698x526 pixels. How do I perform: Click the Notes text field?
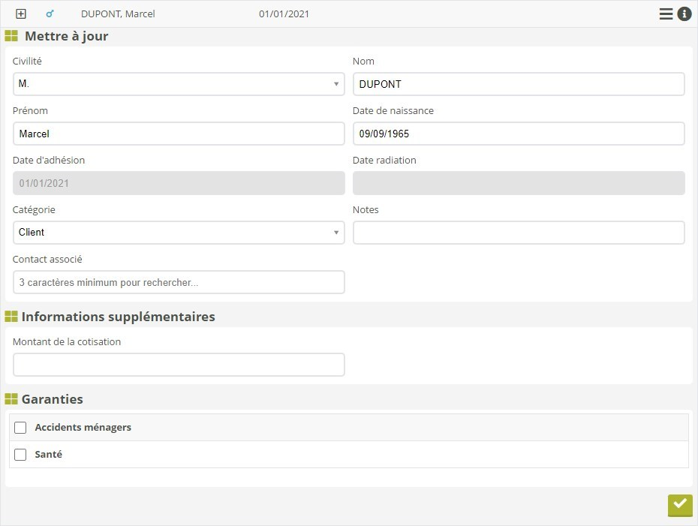[x=519, y=233]
